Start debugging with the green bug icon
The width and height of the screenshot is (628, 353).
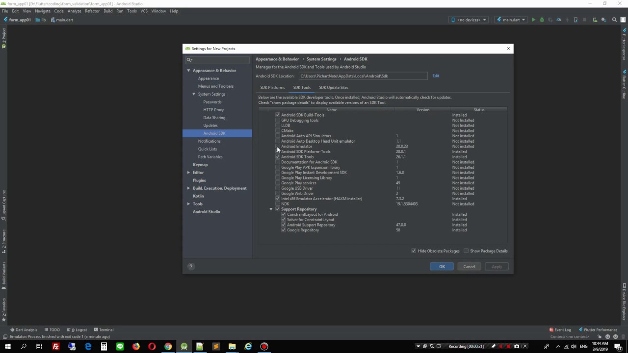(x=542, y=20)
